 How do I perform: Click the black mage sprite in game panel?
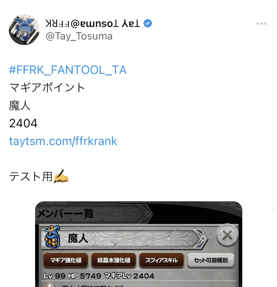[52, 237]
